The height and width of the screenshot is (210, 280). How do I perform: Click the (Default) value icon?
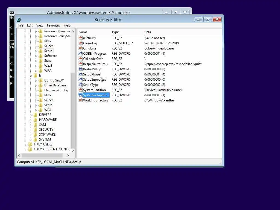pyautogui.click(x=80, y=38)
